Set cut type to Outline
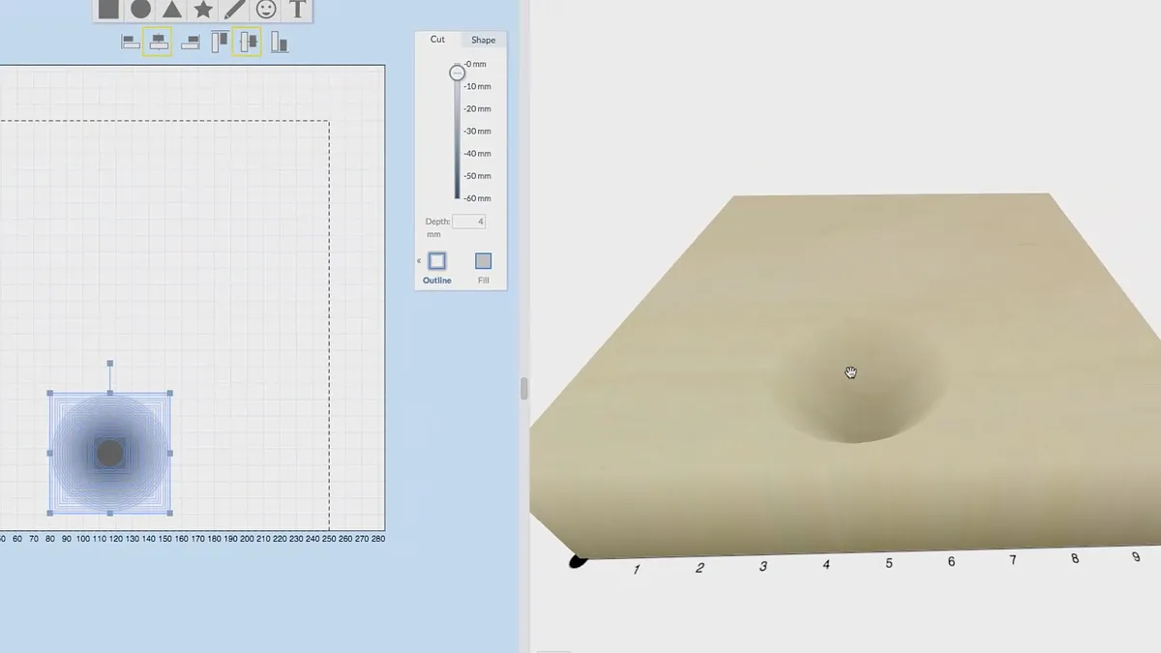This screenshot has width=1161, height=653. pyautogui.click(x=437, y=261)
